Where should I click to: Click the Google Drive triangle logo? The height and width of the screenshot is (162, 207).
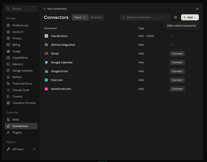[x=46, y=71]
